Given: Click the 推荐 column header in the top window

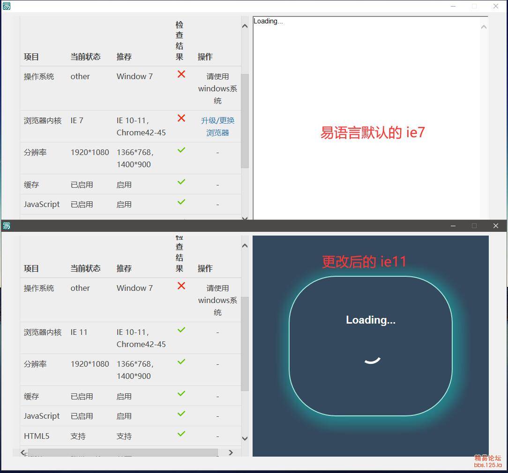Looking at the screenshot, I should [x=124, y=57].
